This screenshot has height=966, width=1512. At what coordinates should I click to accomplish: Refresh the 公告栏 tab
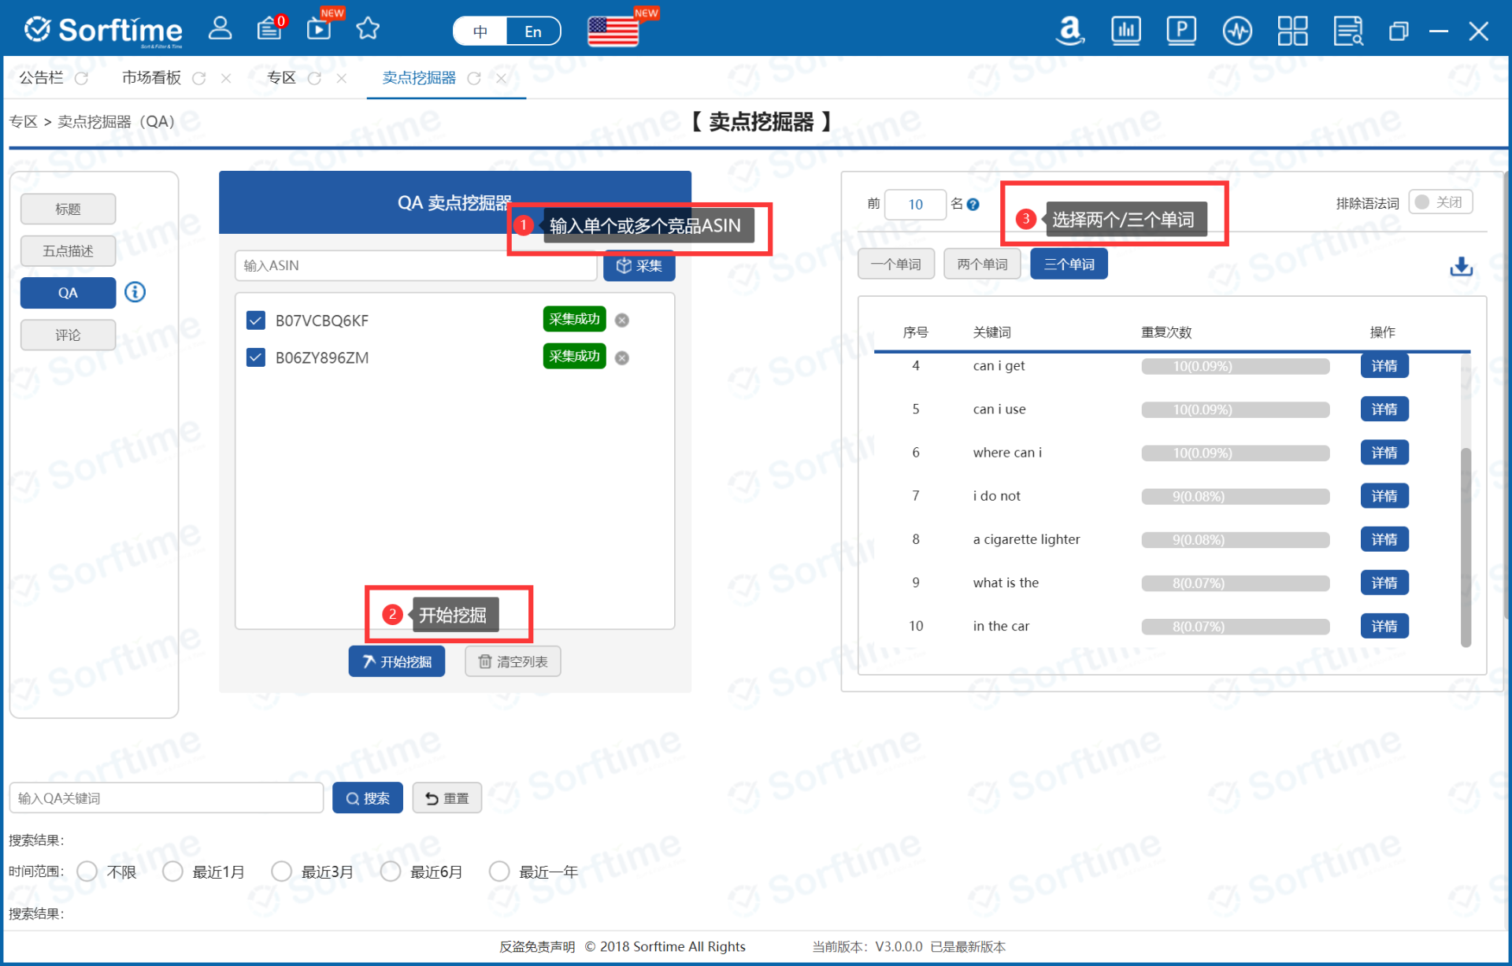click(81, 78)
